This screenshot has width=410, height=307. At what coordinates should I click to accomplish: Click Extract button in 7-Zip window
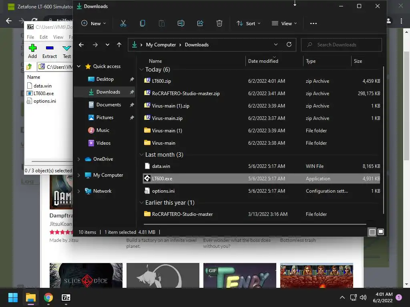(50, 52)
